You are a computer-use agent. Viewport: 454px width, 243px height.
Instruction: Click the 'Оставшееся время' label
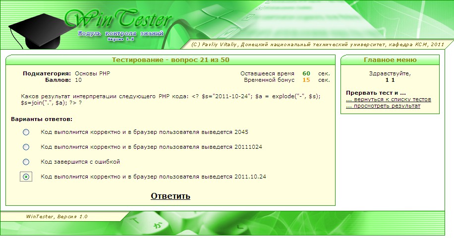click(267, 73)
